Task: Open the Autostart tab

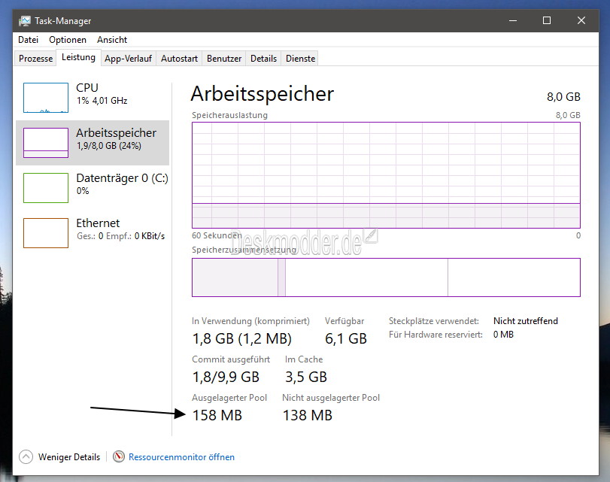Action: pos(179,59)
